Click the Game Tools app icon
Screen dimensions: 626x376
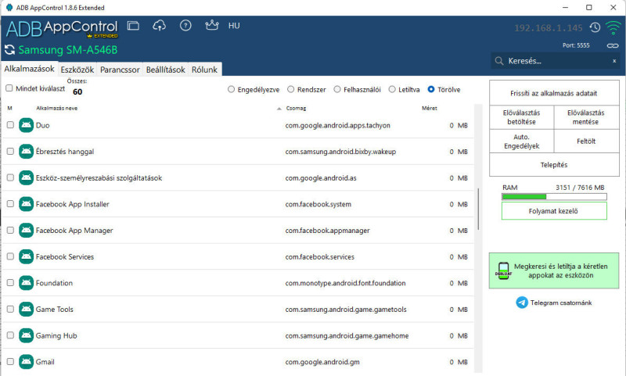tap(27, 310)
